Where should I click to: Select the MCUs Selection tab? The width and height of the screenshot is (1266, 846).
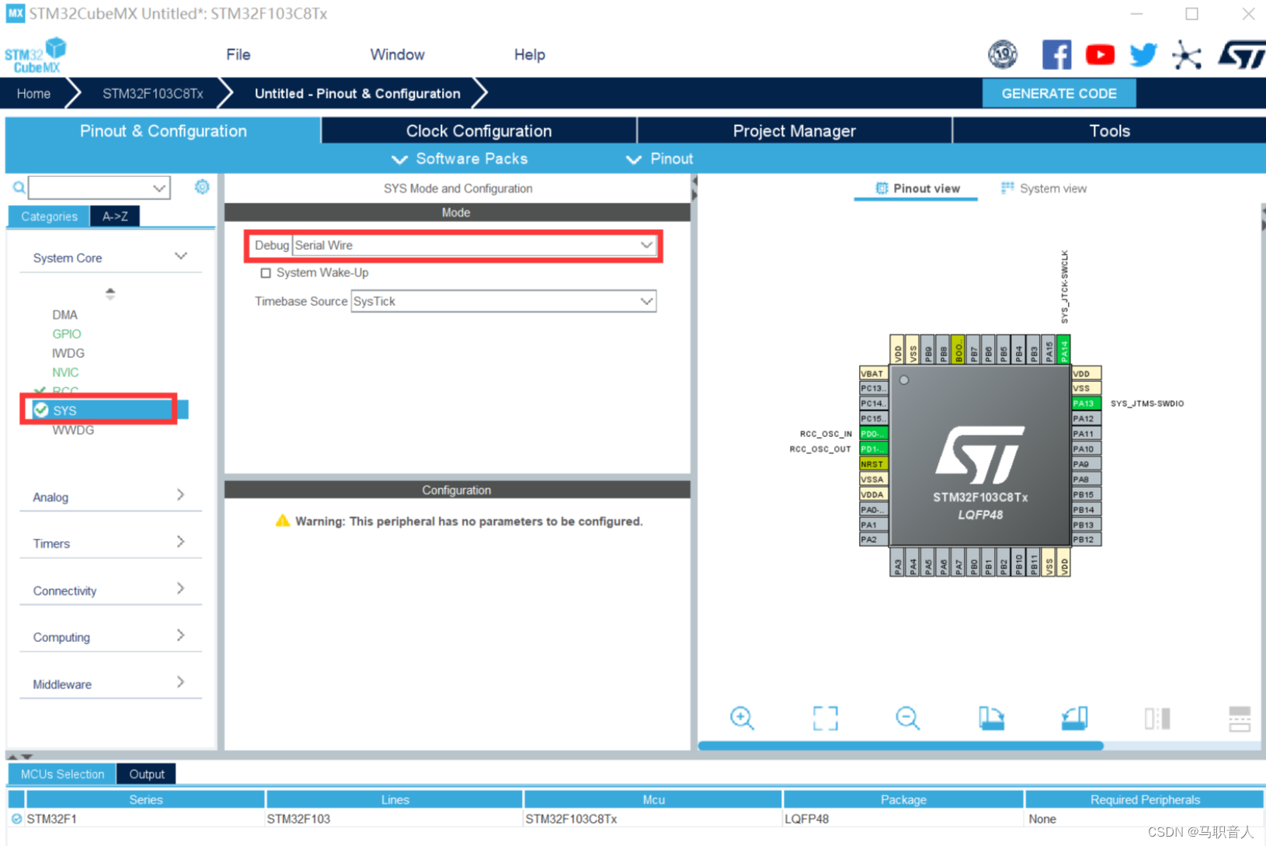tap(62, 774)
